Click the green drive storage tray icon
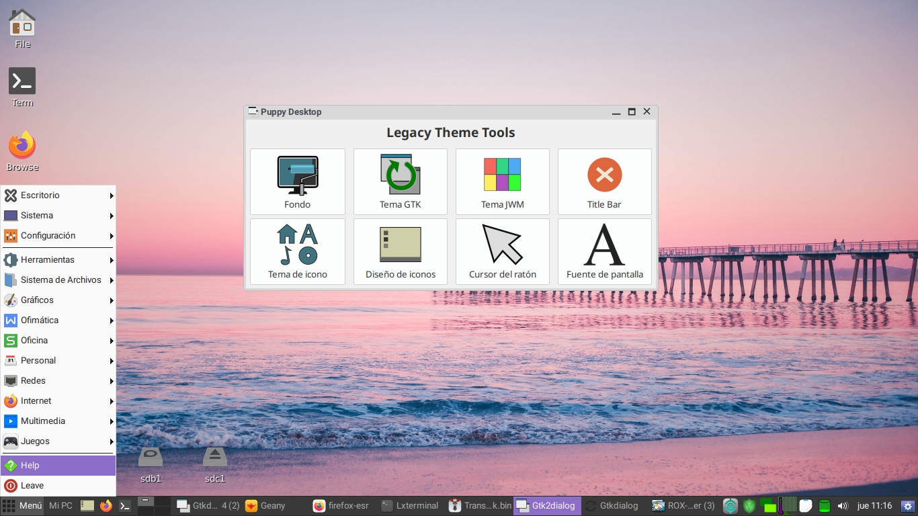This screenshot has height=516, width=918. point(825,506)
